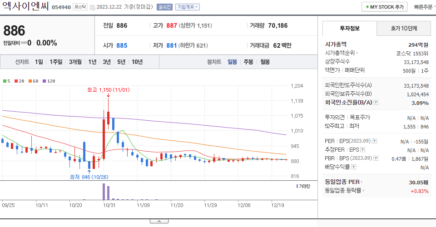Click the green 5-day moving average legend
Viewport: 436px width, 227px height.
click(x=7, y=81)
